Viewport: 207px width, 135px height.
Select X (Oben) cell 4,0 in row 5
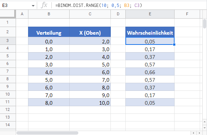90,56
